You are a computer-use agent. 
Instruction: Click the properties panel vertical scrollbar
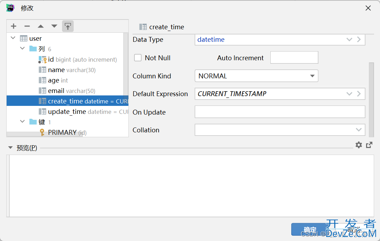click(x=371, y=100)
